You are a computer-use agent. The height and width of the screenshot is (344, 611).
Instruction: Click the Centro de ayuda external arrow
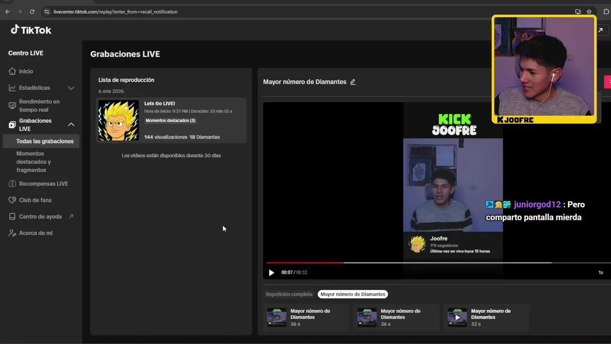tap(71, 216)
